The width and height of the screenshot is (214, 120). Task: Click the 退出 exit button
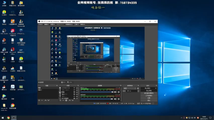149,101
